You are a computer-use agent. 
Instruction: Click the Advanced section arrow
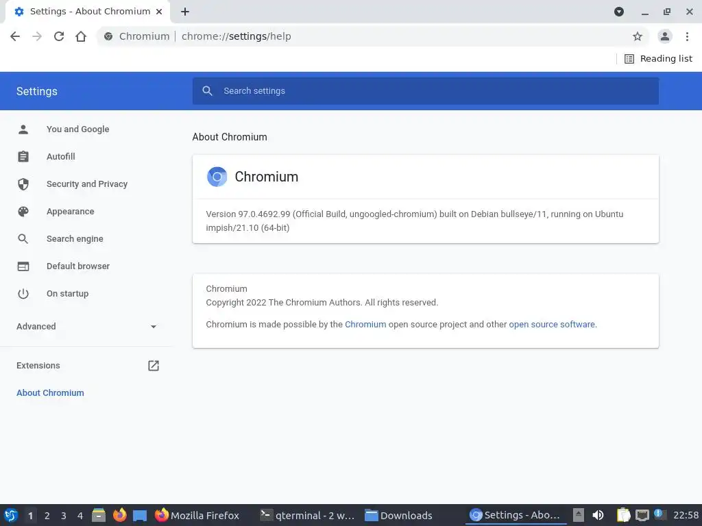pos(154,327)
